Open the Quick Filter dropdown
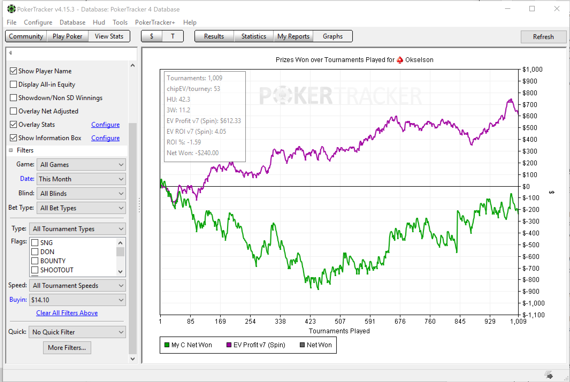This screenshot has width=570, height=382. coord(77,332)
